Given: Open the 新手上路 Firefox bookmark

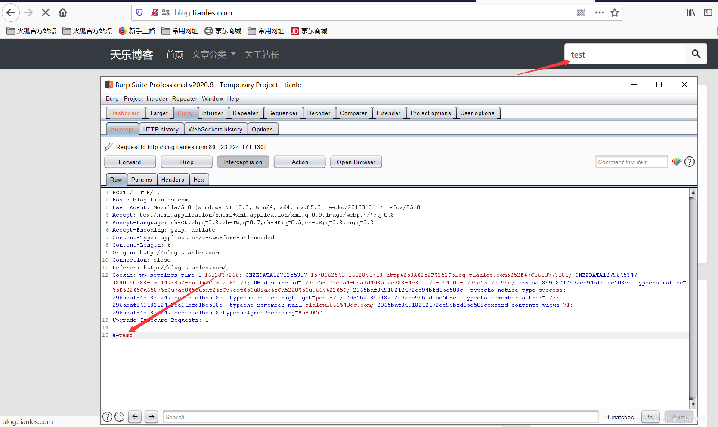Looking at the screenshot, I should point(137,31).
